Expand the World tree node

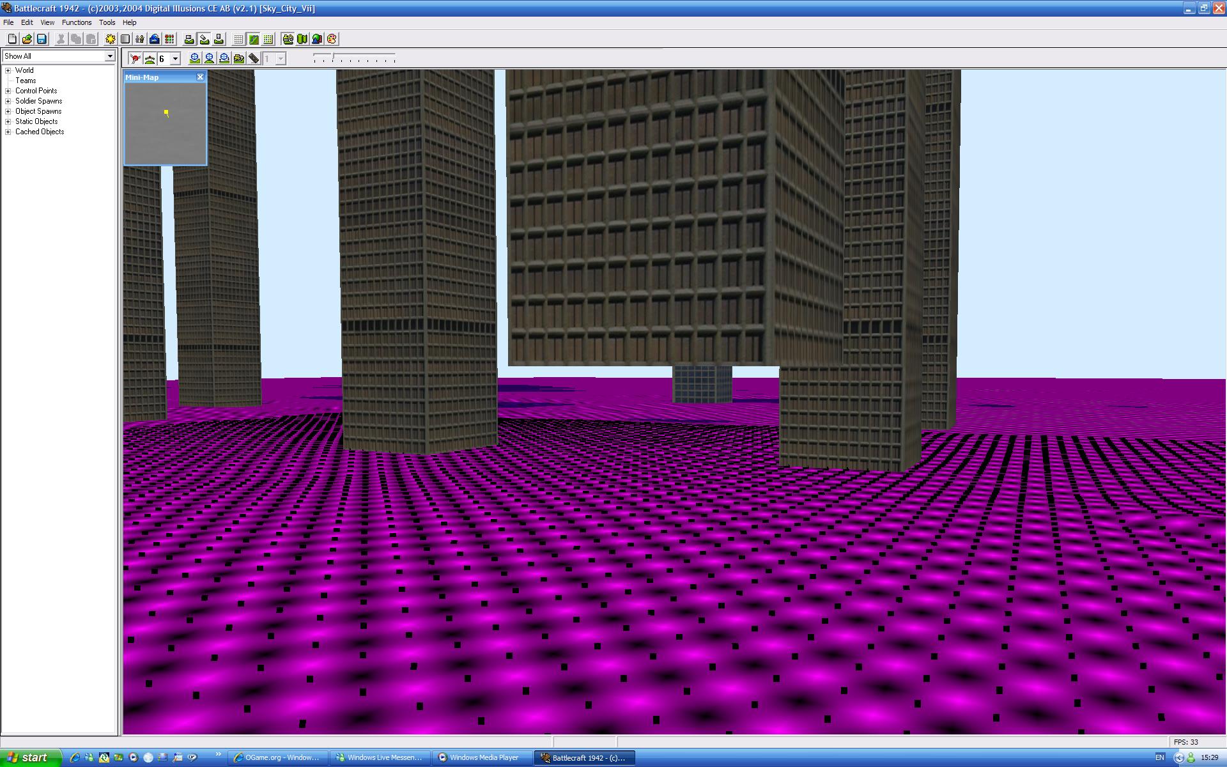point(8,70)
